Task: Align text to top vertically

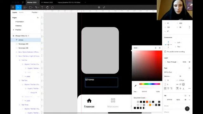Action: tap(177, 88)
